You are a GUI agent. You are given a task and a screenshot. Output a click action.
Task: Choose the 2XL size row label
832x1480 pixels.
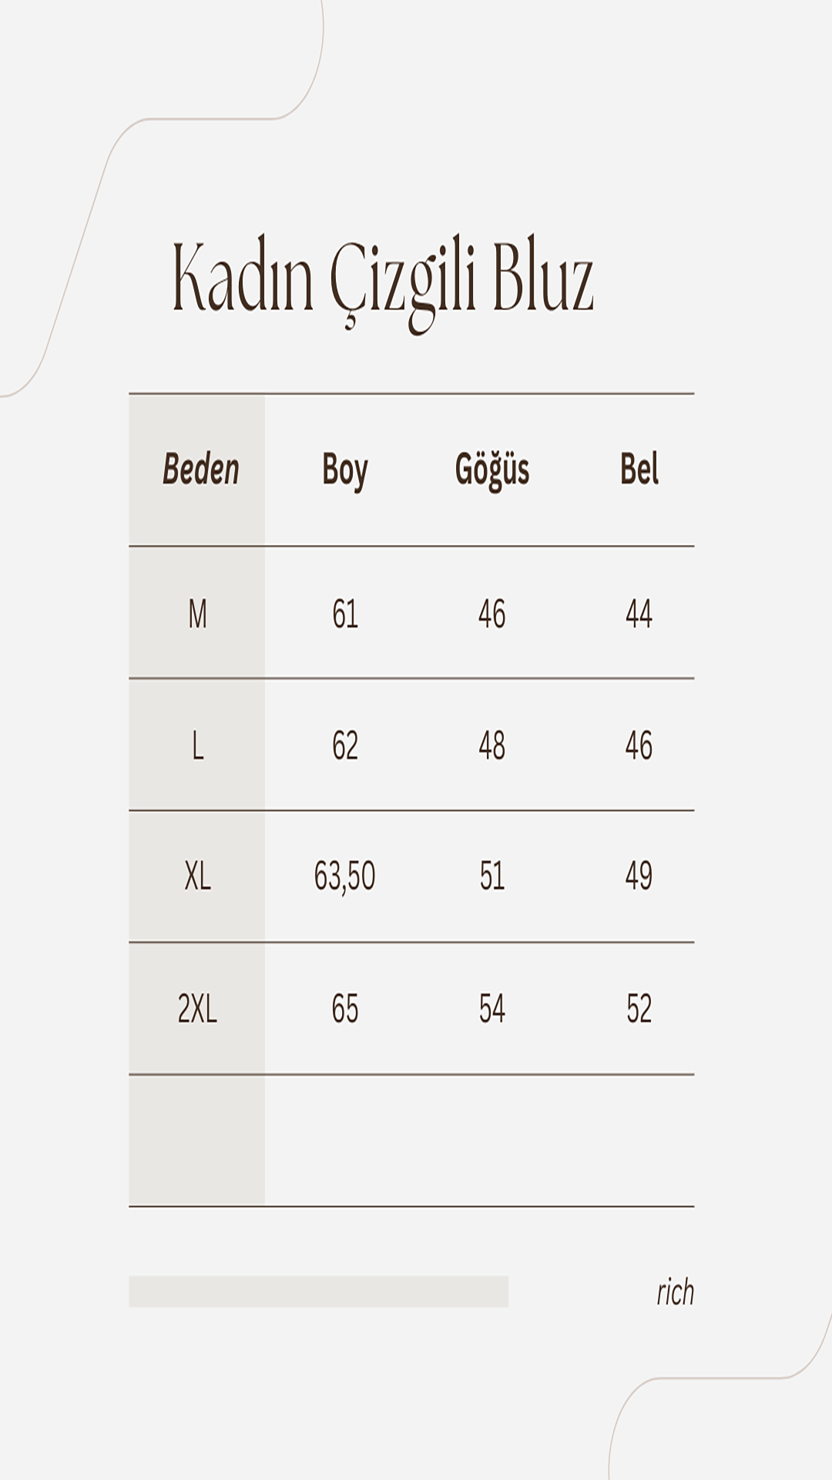click(198, 1008)
